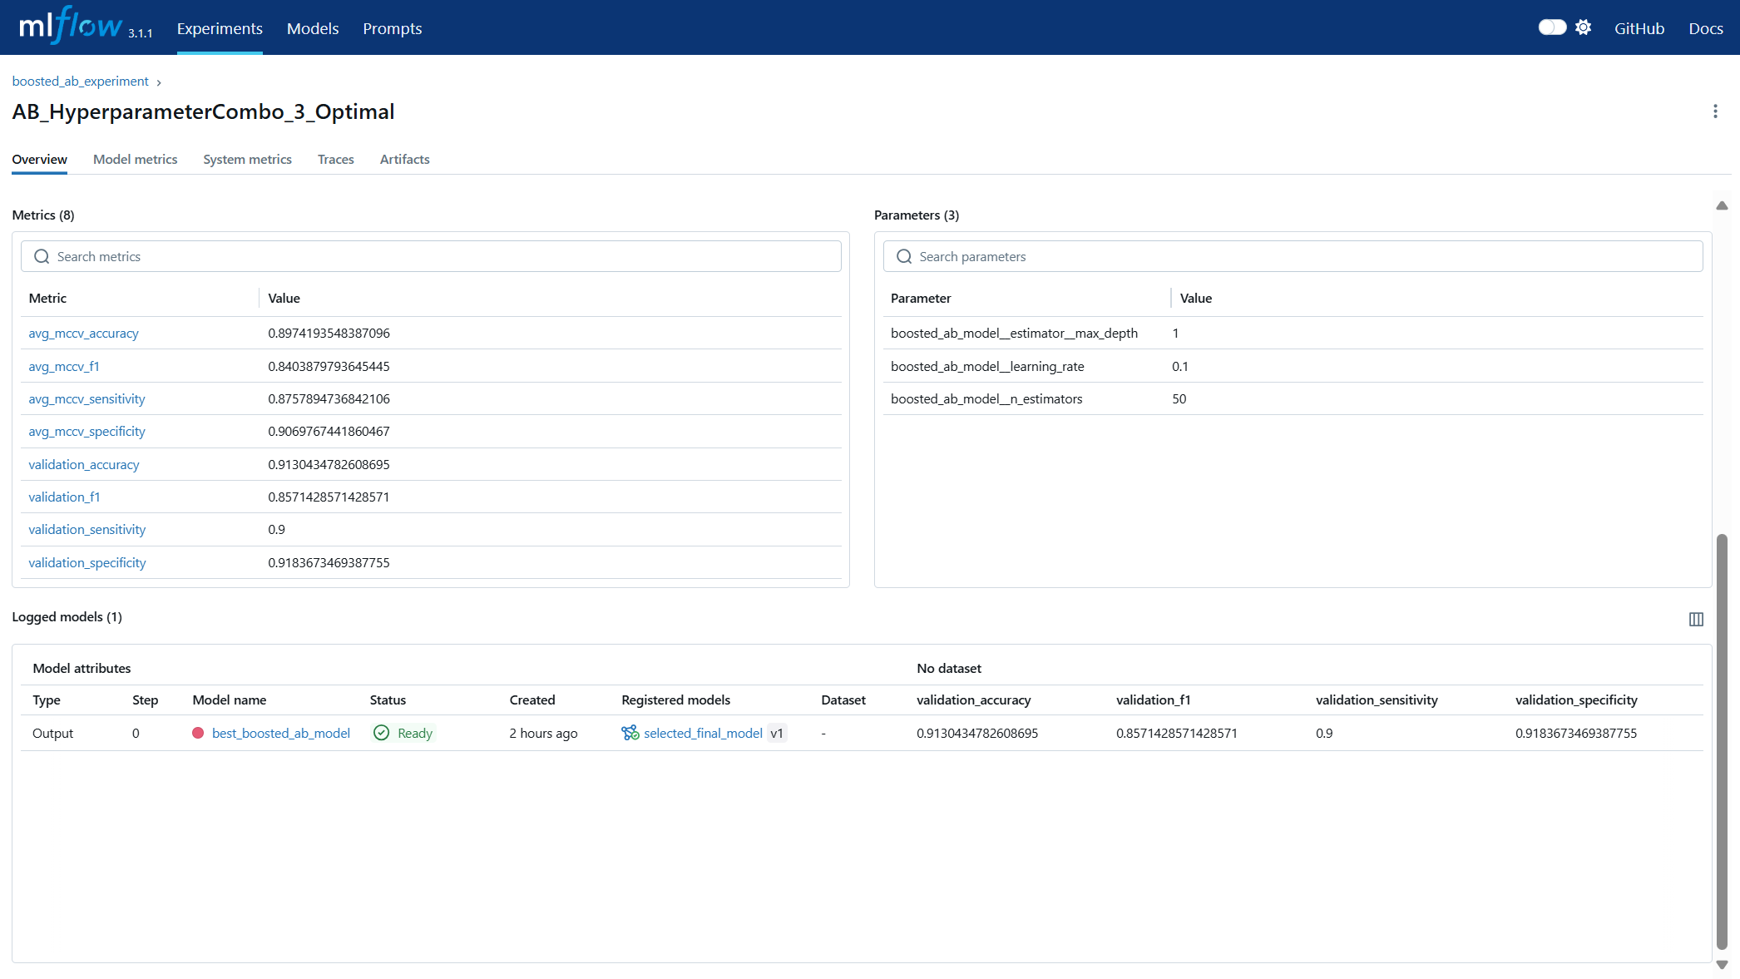Switch to the Model metrics tab

click(135, 159)
